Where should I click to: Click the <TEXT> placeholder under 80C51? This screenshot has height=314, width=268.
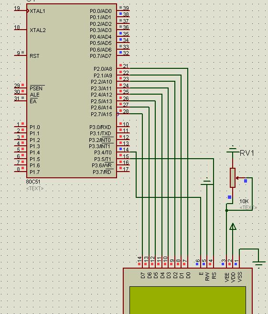[34, 188]
